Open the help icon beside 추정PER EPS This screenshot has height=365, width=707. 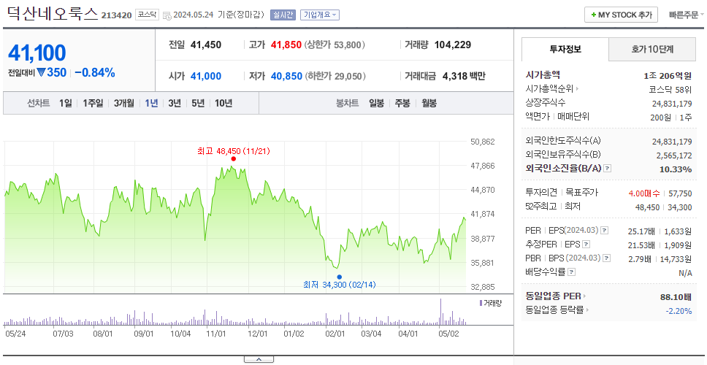pyautogui.click(x=586, y=245)
